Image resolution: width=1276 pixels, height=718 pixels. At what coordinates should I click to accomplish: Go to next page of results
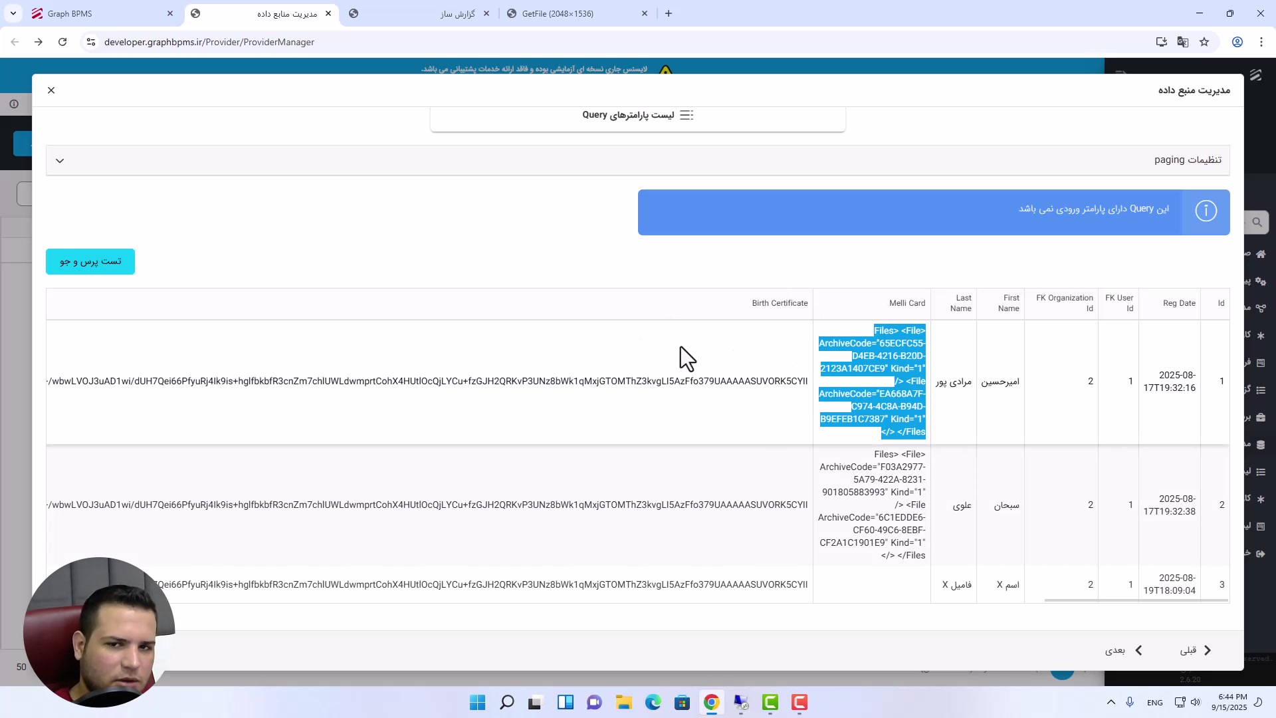(x=1116, y=651)
